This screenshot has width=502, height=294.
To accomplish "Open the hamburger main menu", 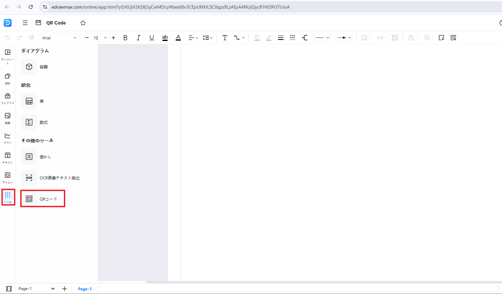I will (25, 23).
